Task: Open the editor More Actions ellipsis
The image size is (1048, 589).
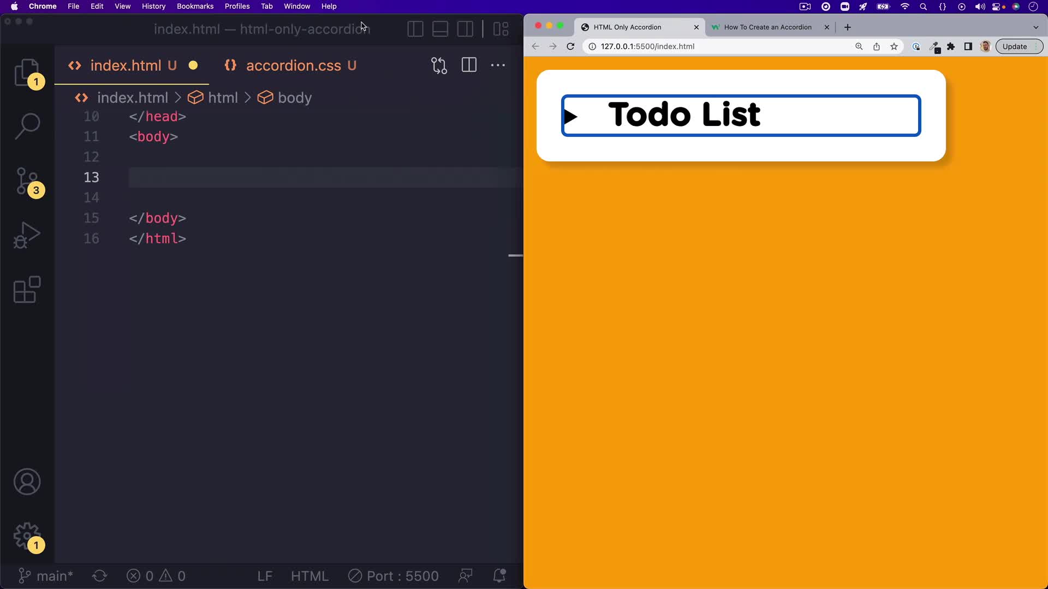Action: [x=498, y=65]
